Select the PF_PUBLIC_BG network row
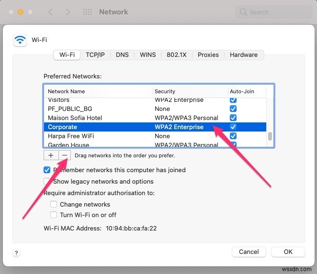Image resolution: width=317 pixels, height=274 pixels. click(x=155, y=109)
